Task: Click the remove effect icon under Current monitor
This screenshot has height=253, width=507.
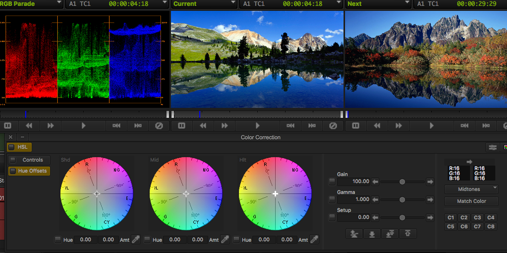Action: tap(333, 126)
